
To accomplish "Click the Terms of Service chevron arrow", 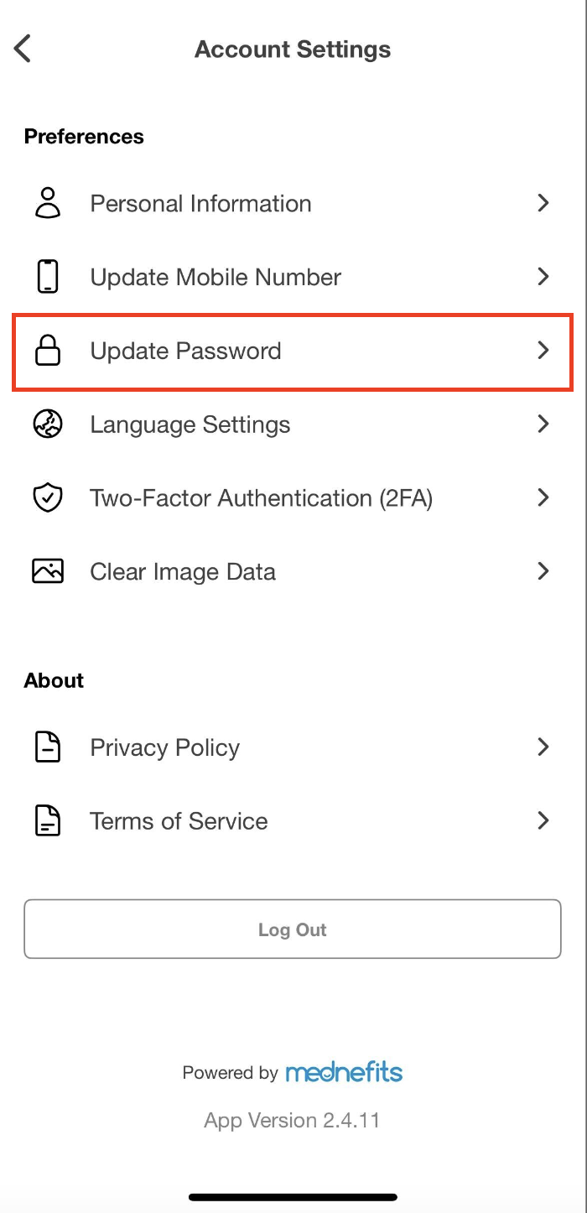I will point(543,820).
